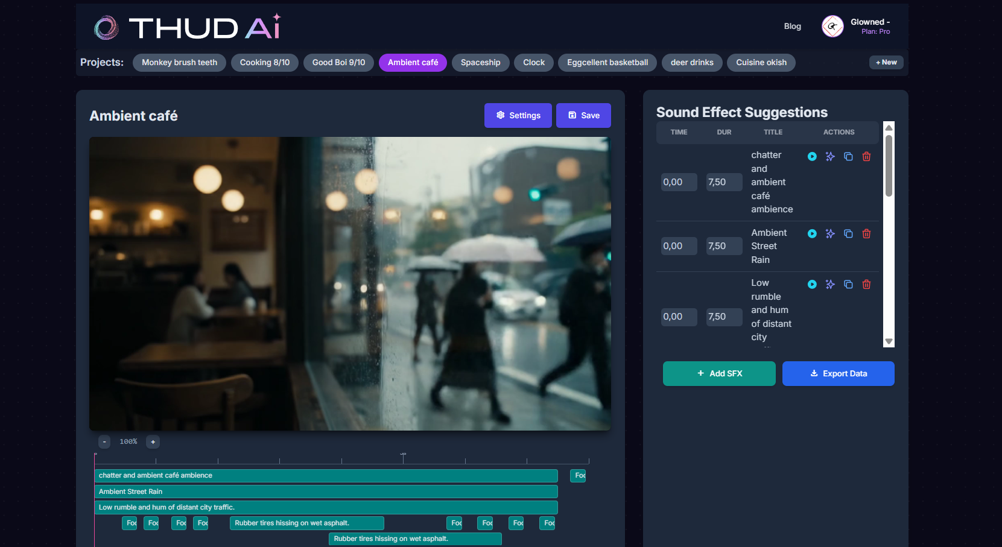The width and height of the screenshot is (1002, 547).
Task: Switch to Clock project
Action: pyautogui.click(x=534, y=63)
